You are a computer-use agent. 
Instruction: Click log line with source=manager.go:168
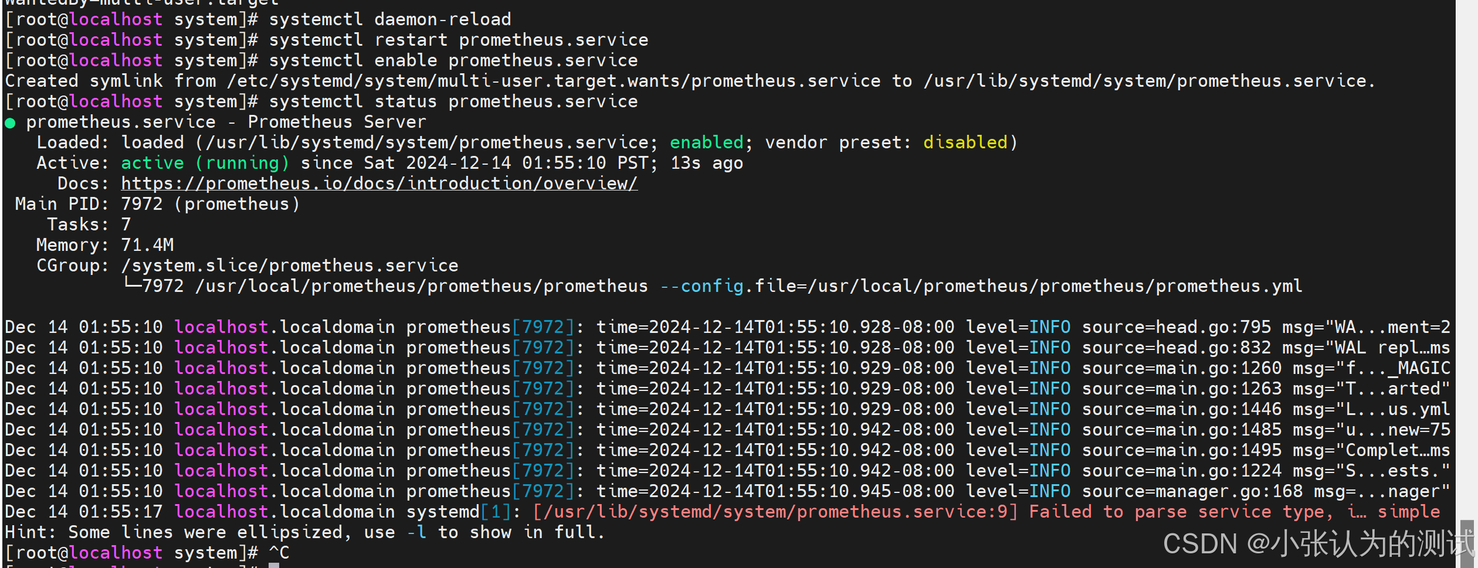pos(727,491)
